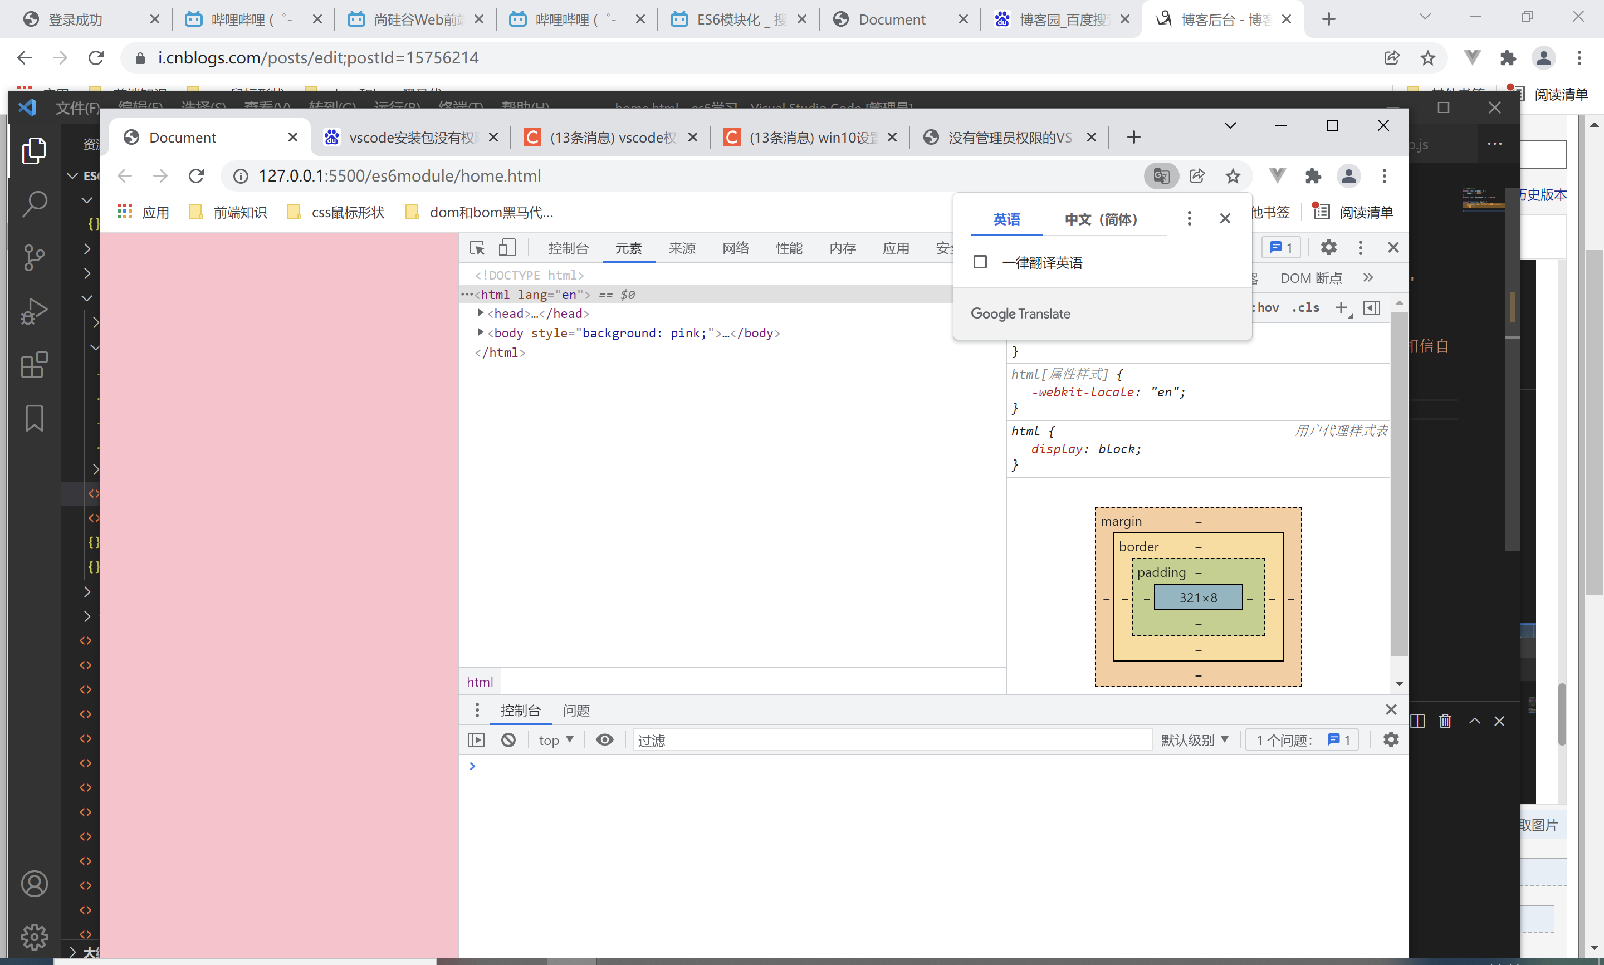Open profile avatar in front Chrome window

coord(1348,175)
